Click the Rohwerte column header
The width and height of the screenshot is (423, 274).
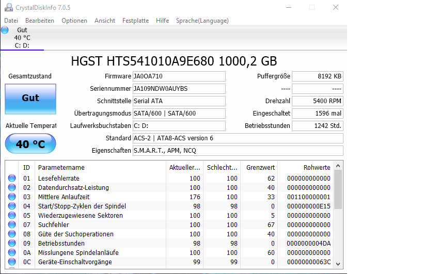[305, 168]
